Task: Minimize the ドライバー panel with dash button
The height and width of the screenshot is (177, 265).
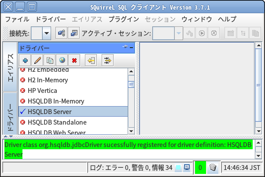Action: (x=131, y=48)
